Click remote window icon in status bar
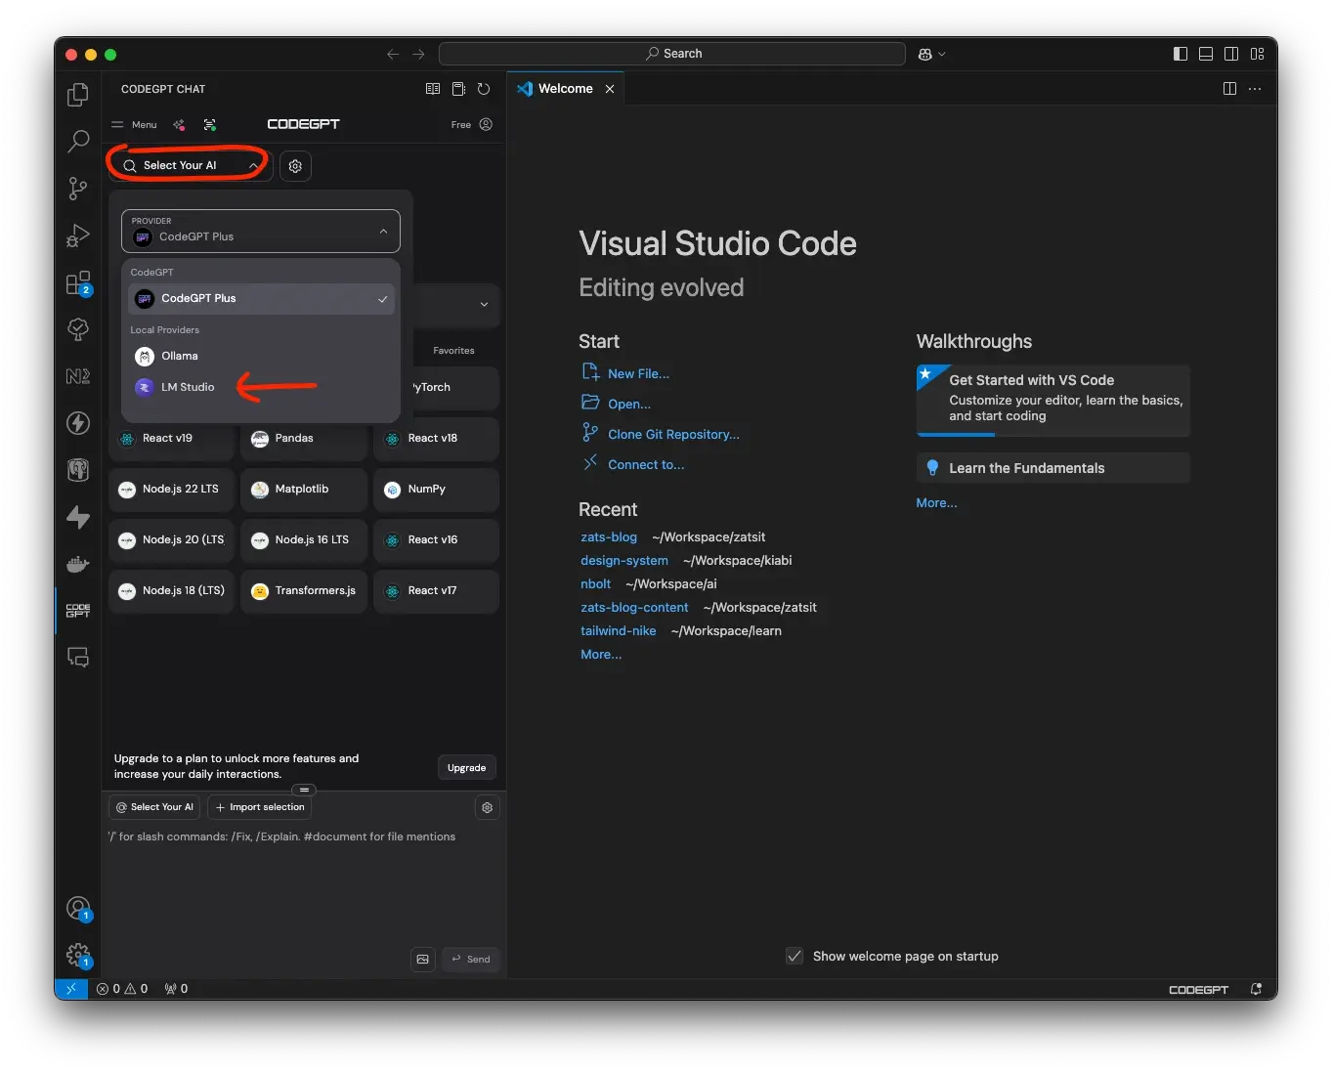The height and width of the screenshot is (1072, 1332). click(x=71, y=989)
